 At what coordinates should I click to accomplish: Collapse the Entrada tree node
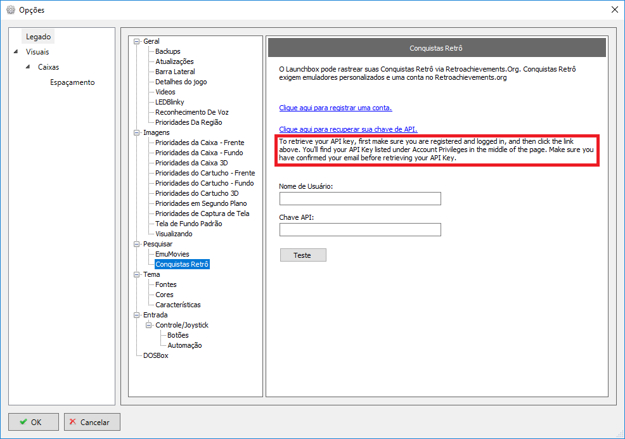pyautogui.click(x=137, y=315)
